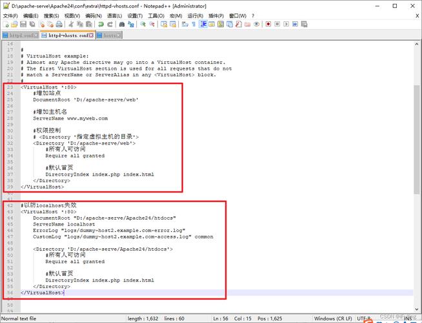Click the Close All documents icon
Viewport: 422px width, 323px height.
pos(50,25)
